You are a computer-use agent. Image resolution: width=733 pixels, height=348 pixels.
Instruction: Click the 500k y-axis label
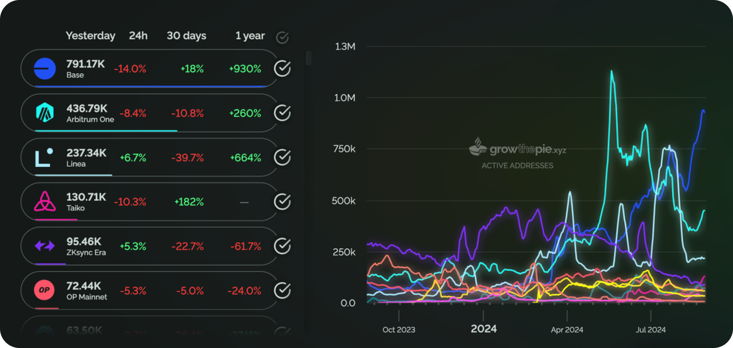[343, 201]
